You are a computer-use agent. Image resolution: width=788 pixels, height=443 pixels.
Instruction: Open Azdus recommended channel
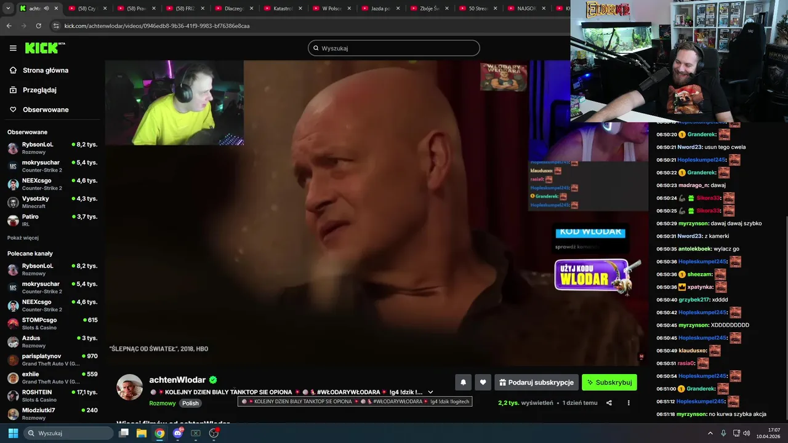52,341
